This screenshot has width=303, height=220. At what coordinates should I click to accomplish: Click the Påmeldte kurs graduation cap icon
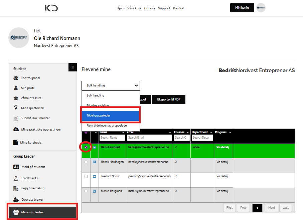16,98
